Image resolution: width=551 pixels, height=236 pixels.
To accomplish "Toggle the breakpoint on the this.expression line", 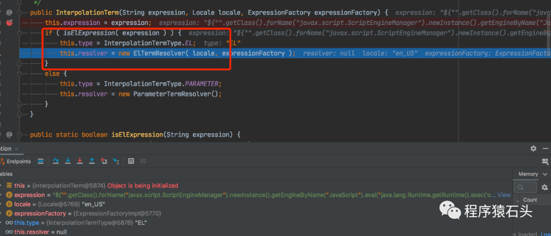I will [10, 23].
